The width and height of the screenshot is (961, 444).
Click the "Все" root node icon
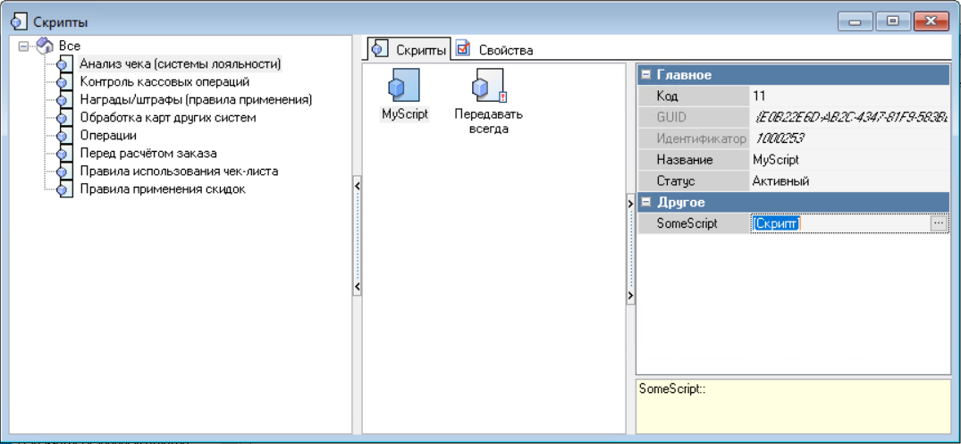(x=46, y=46)
